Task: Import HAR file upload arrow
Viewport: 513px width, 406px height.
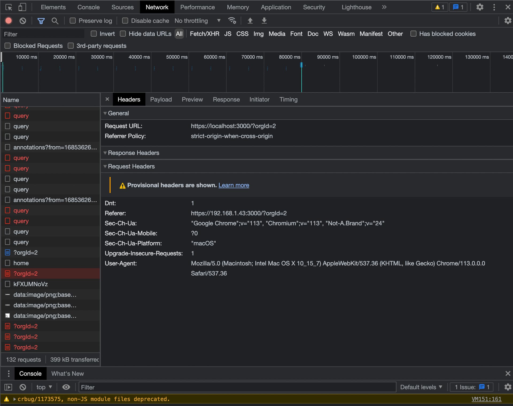Action: tap(250, 21)
